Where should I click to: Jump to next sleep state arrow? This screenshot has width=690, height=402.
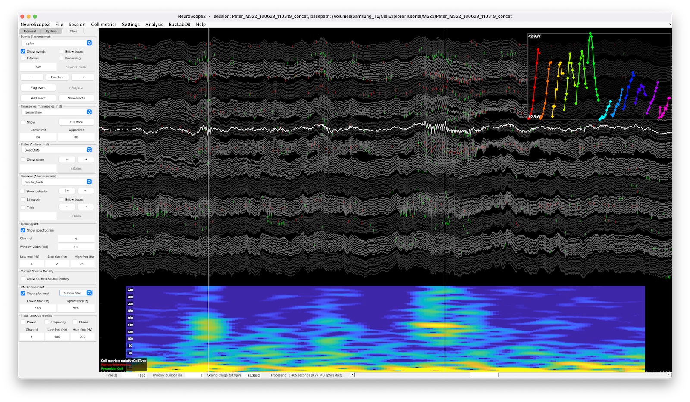86,160
